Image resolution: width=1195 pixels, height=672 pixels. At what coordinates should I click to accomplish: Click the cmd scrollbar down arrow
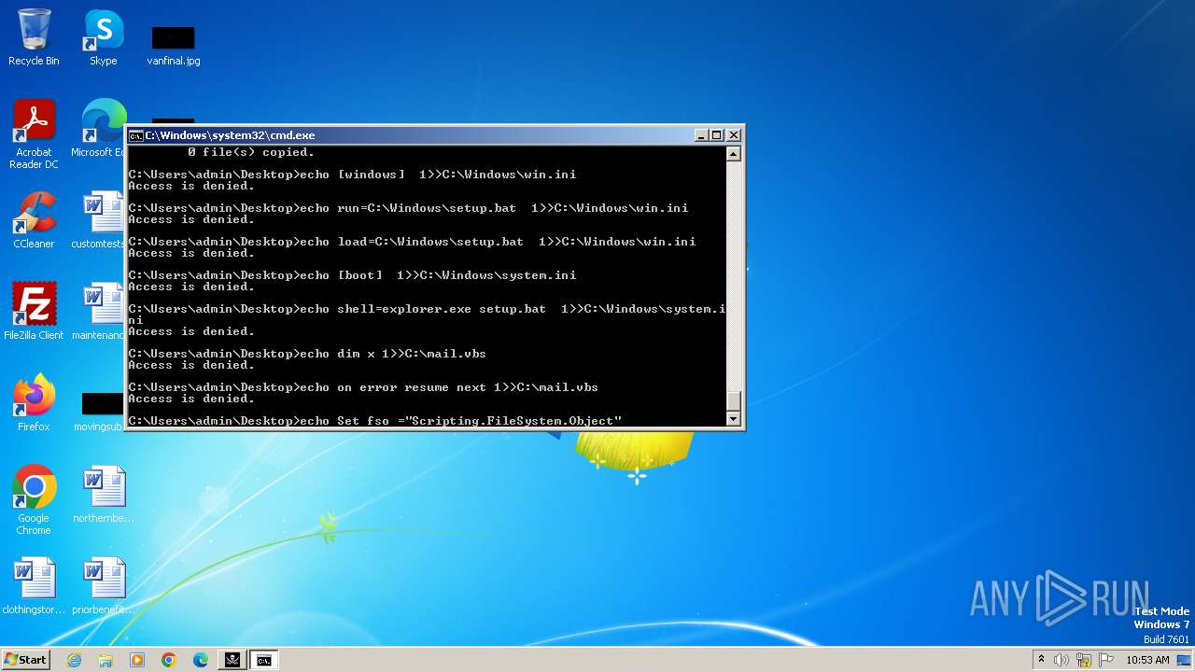734,419
